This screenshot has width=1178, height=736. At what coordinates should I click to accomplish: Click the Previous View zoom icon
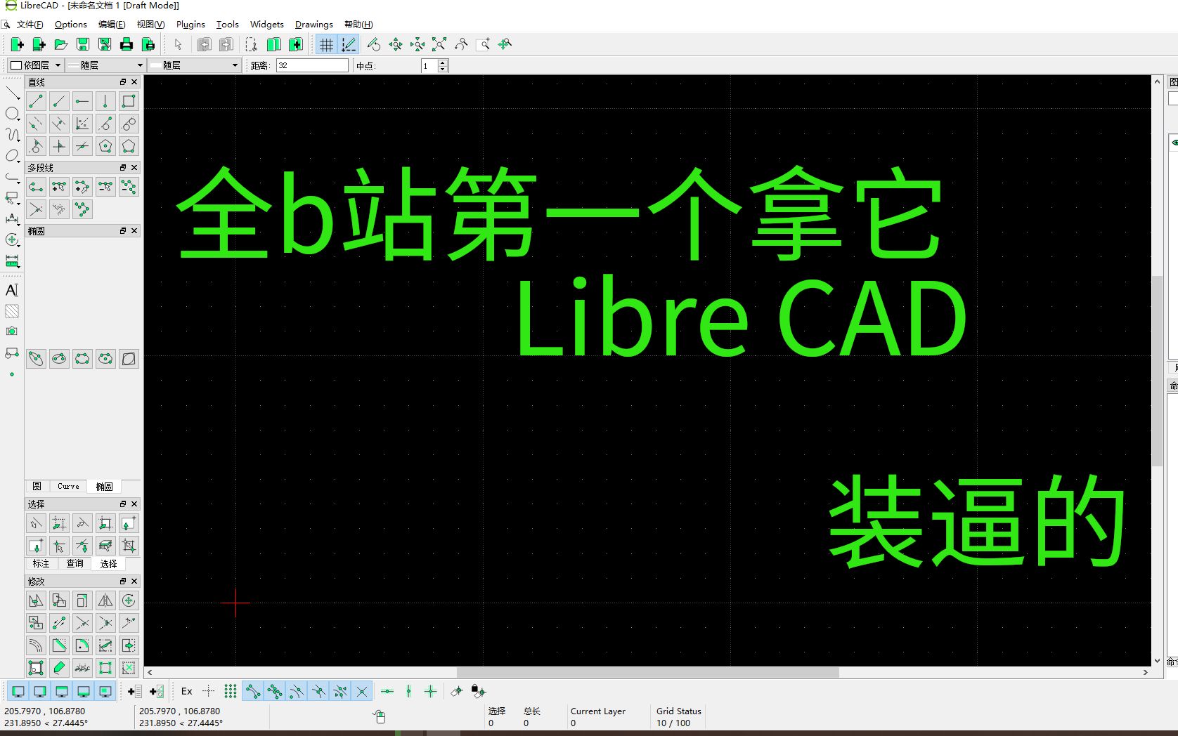pyautogui.click(x=461, y=45)
